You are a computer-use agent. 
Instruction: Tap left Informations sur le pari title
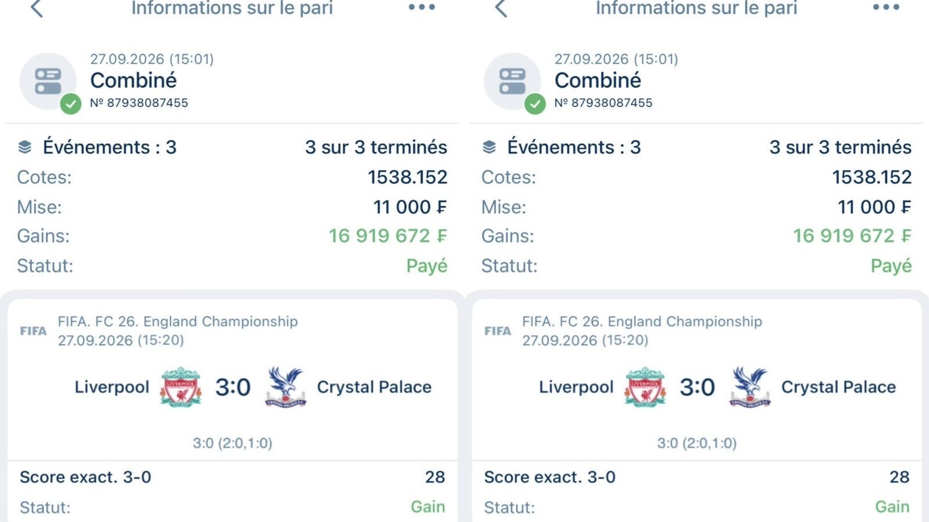(232, 8)
